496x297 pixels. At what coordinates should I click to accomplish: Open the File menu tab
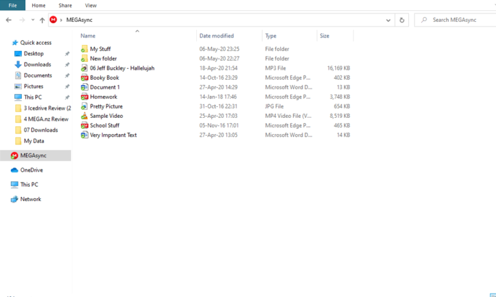pos(13,5)
